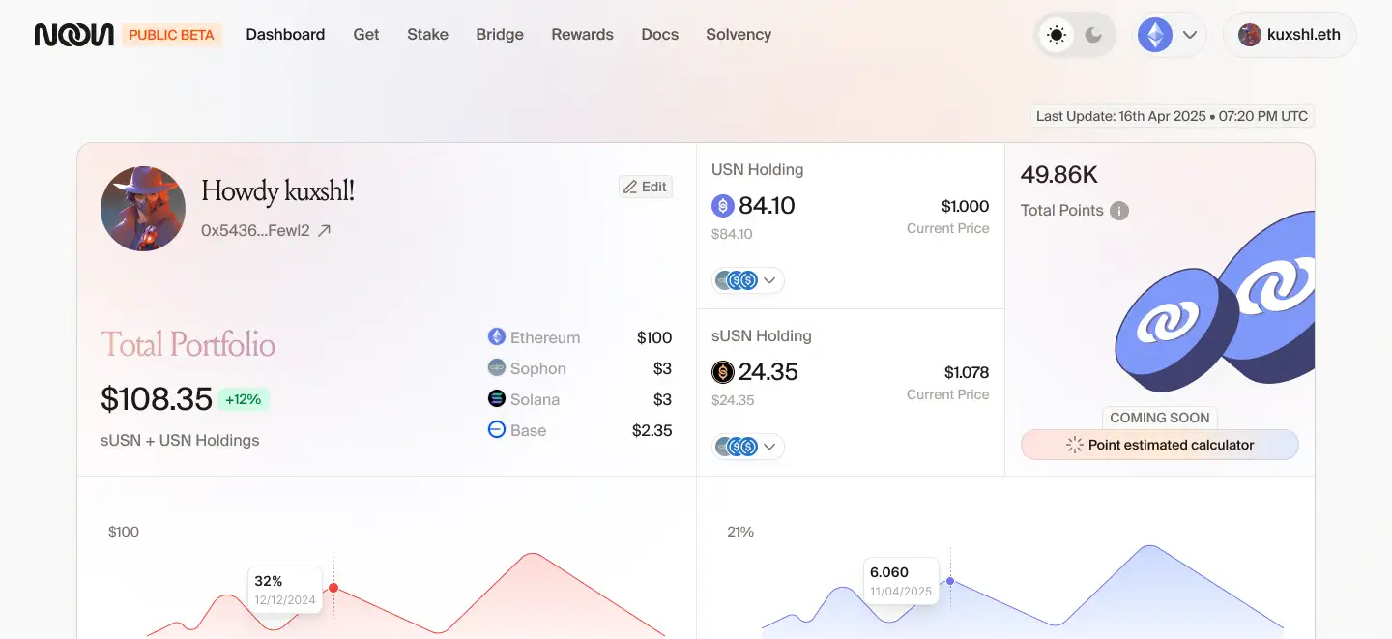Click the Base chain icon

[497, 430]
